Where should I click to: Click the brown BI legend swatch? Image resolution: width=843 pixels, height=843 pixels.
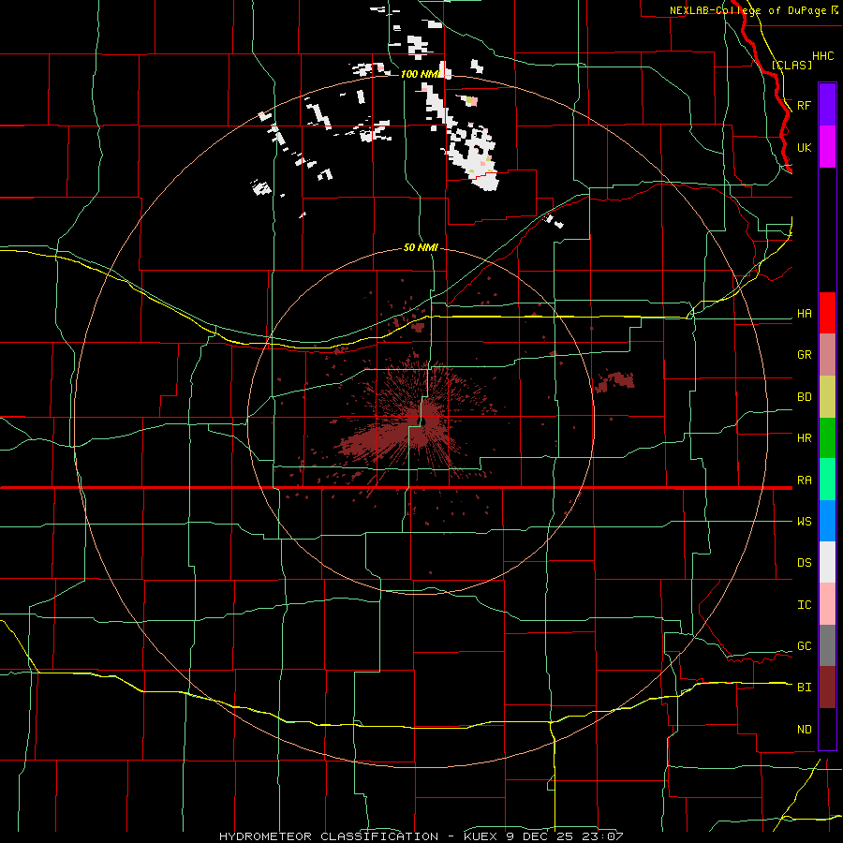(x=827, y=688)
